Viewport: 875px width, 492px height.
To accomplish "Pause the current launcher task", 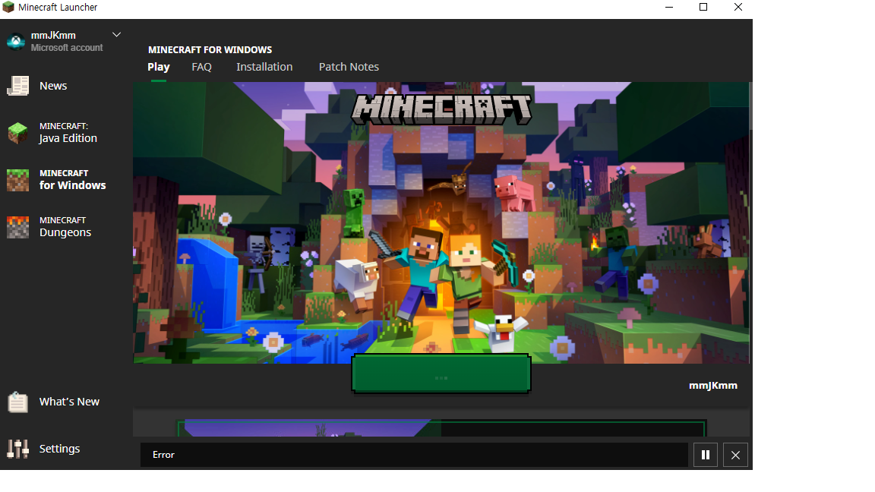I will [705, 455].
